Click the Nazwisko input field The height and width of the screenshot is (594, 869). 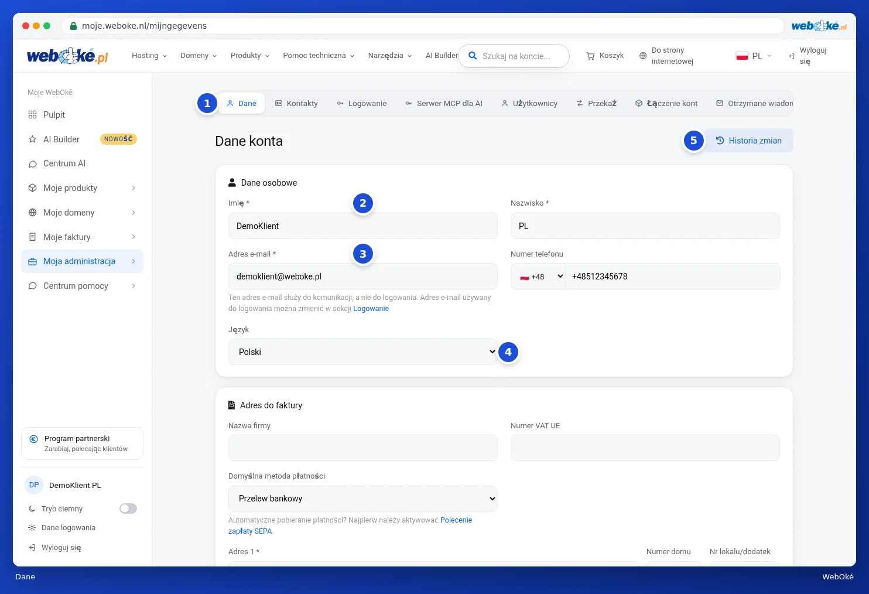click(645, 226)
